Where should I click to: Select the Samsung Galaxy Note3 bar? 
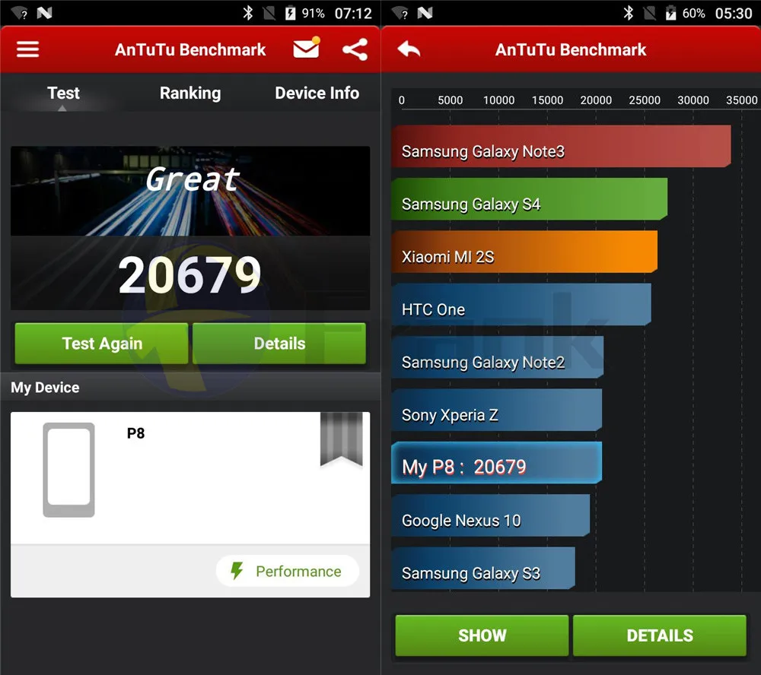point(561,147)
